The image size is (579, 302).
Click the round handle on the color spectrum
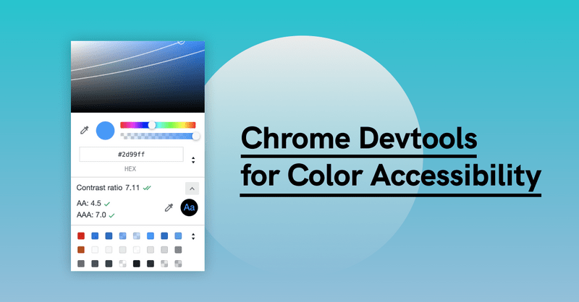click(x=181, y=42)
